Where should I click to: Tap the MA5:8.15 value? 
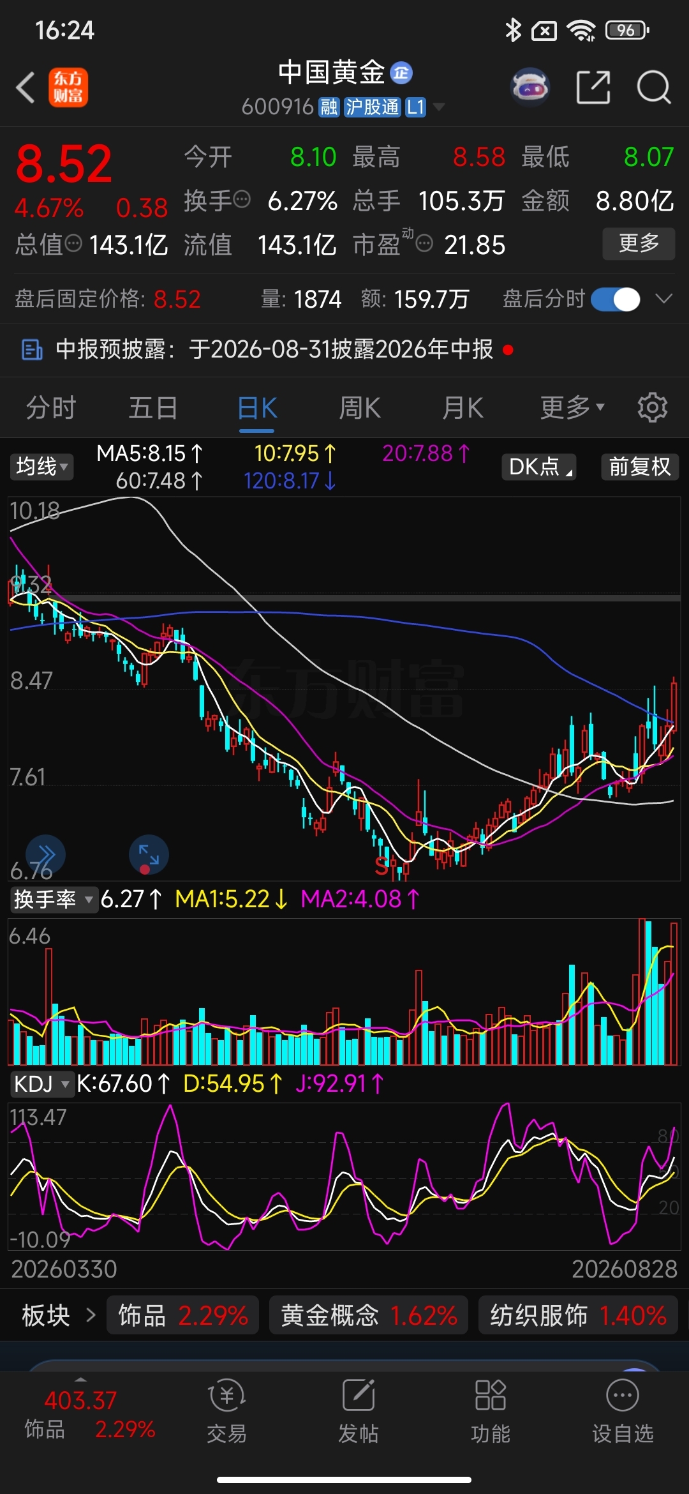(x=149, y=453)
